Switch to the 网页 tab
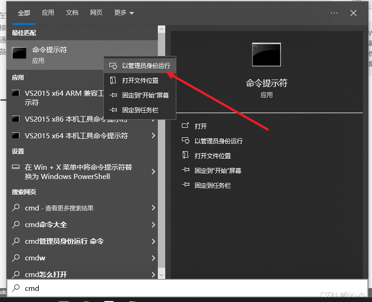This screenshot has height=302, width=372. (96, 12)
